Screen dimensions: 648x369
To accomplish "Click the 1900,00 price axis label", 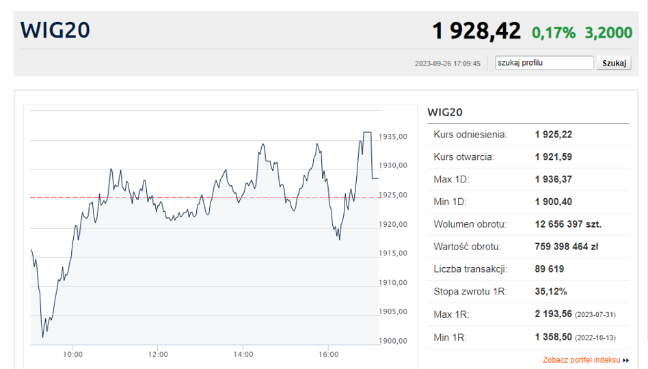I will pos(393,341).
